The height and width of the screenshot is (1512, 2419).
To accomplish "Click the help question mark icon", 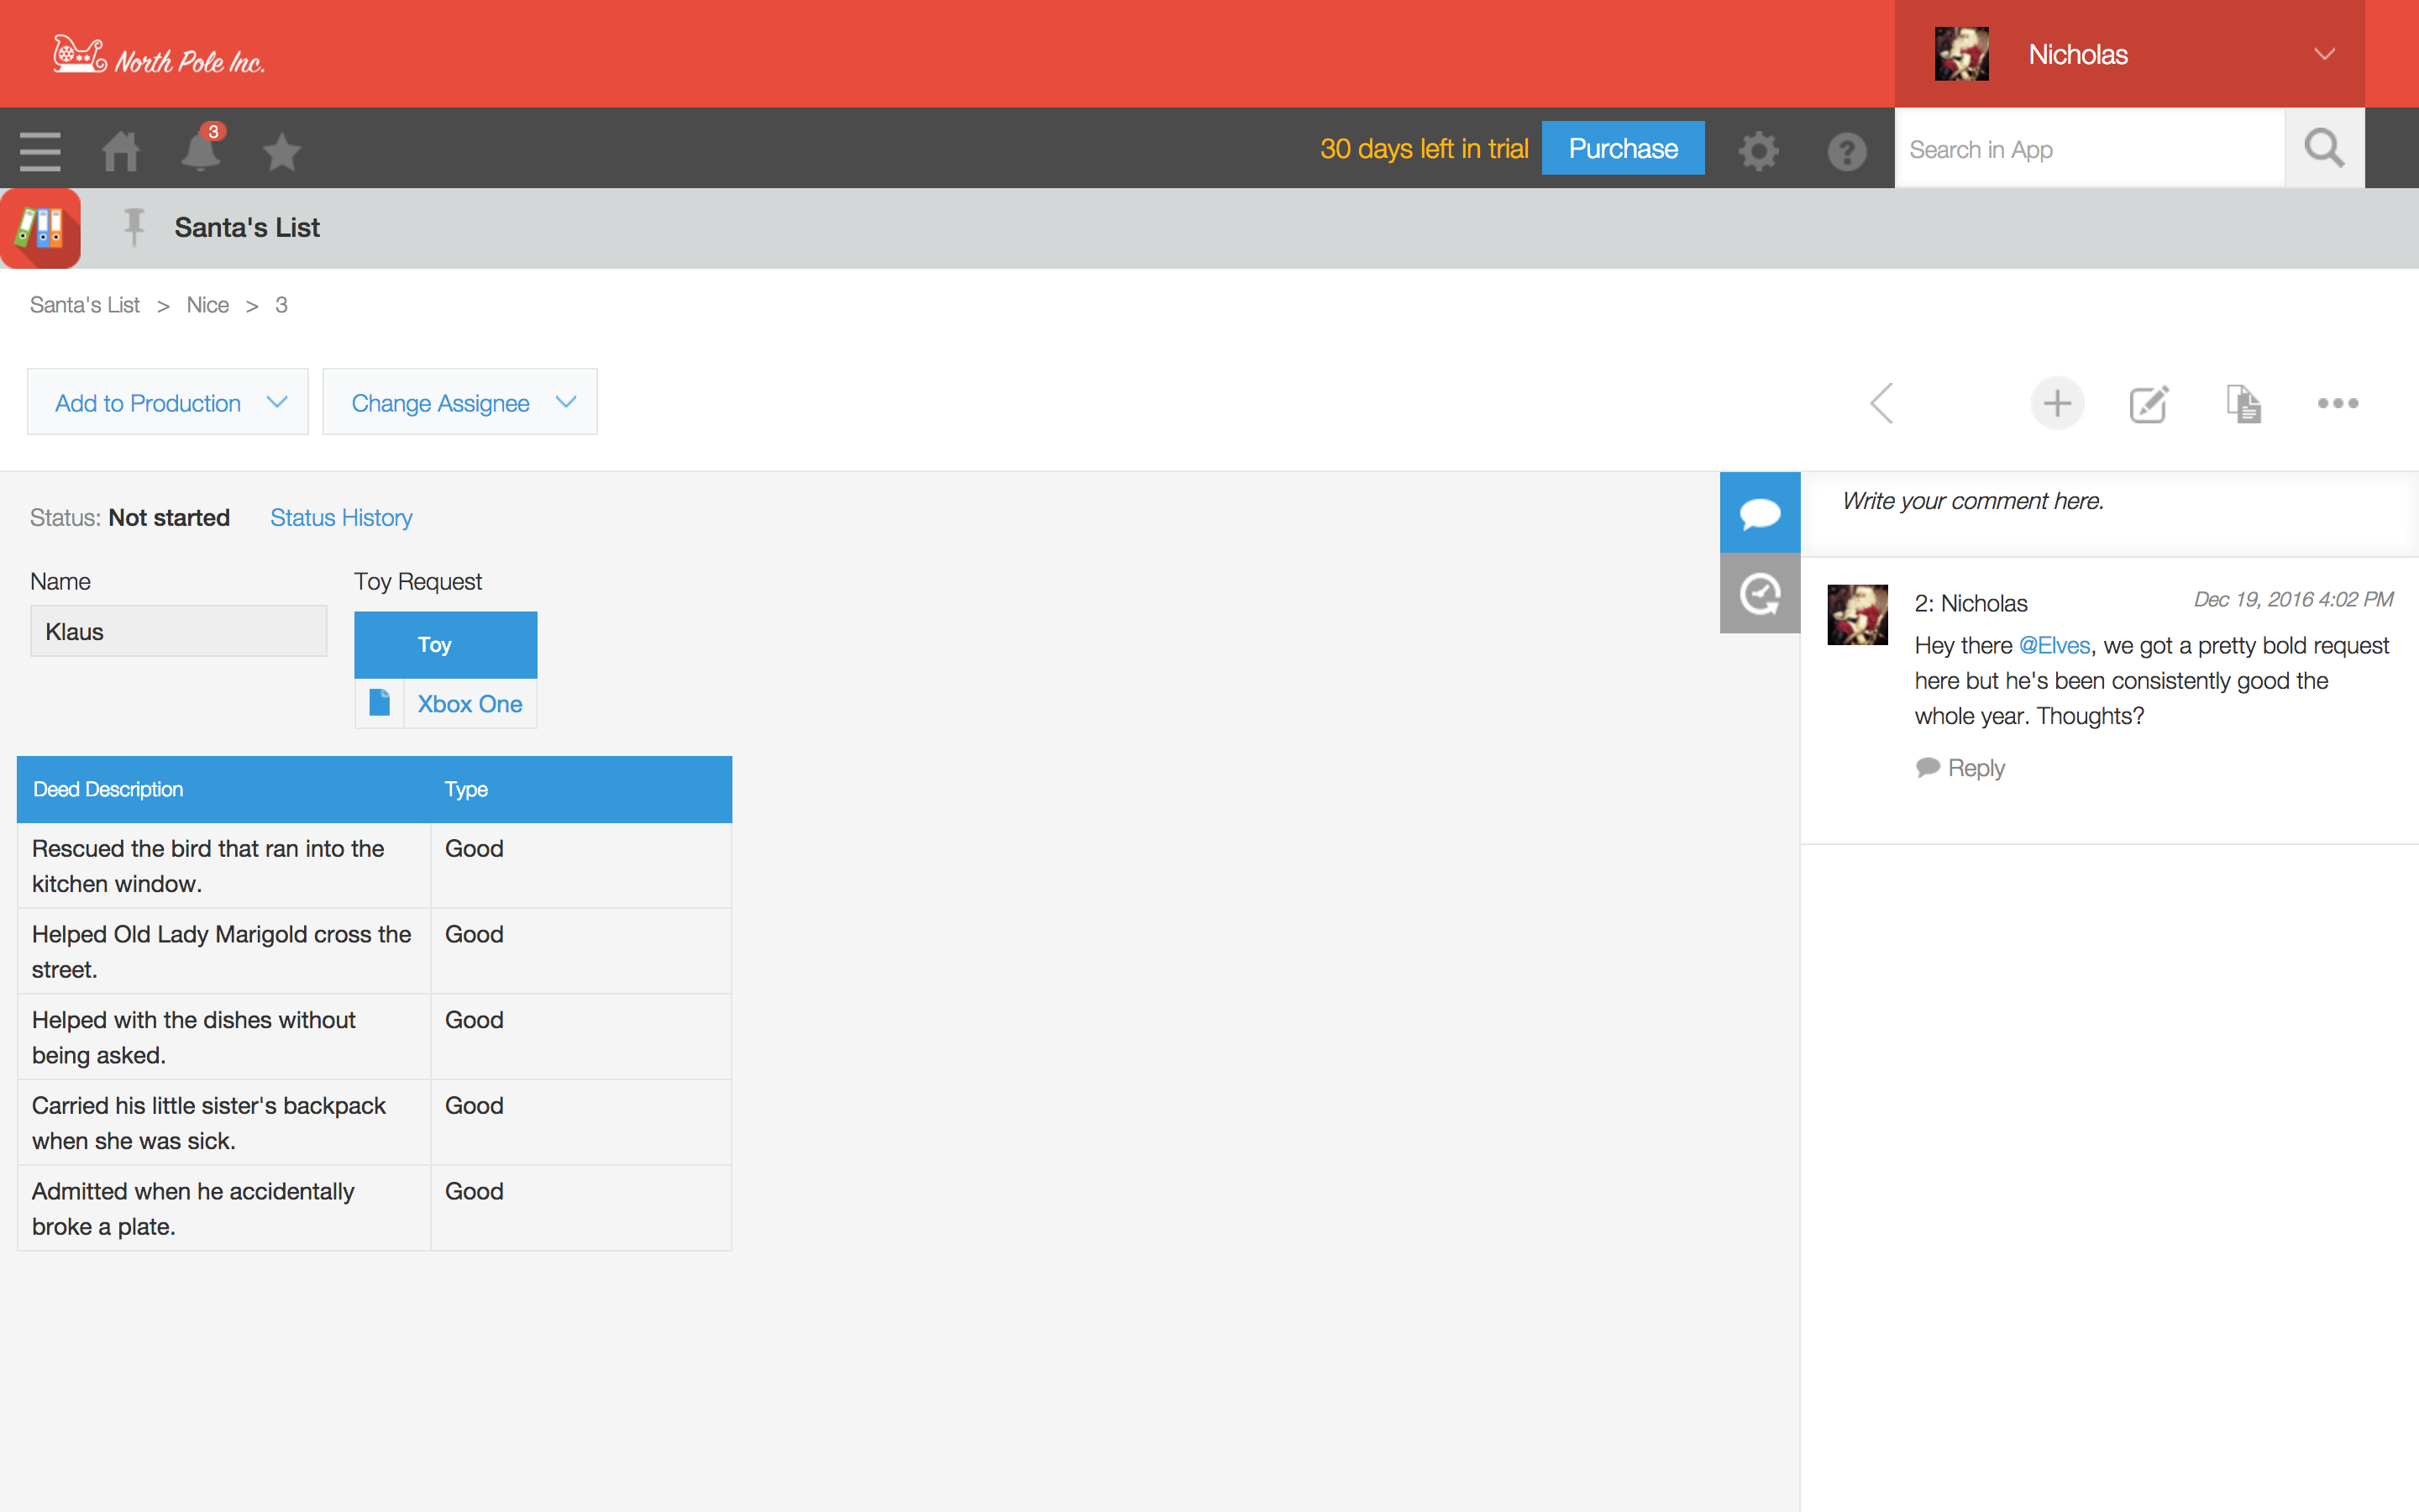I will (x=1846, y=151).
